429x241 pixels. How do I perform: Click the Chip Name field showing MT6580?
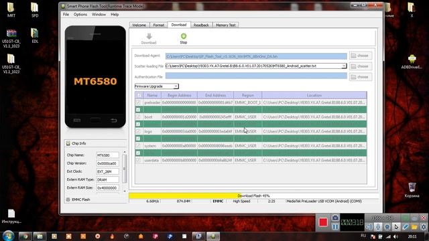click(107, 155)
